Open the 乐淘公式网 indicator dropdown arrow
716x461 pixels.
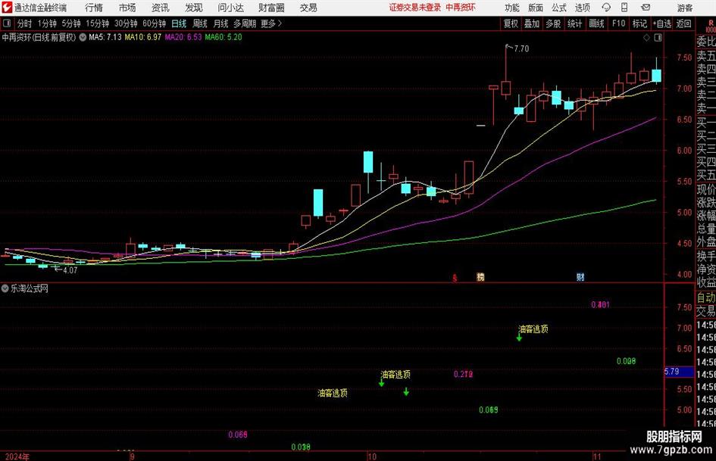point(5,288)
